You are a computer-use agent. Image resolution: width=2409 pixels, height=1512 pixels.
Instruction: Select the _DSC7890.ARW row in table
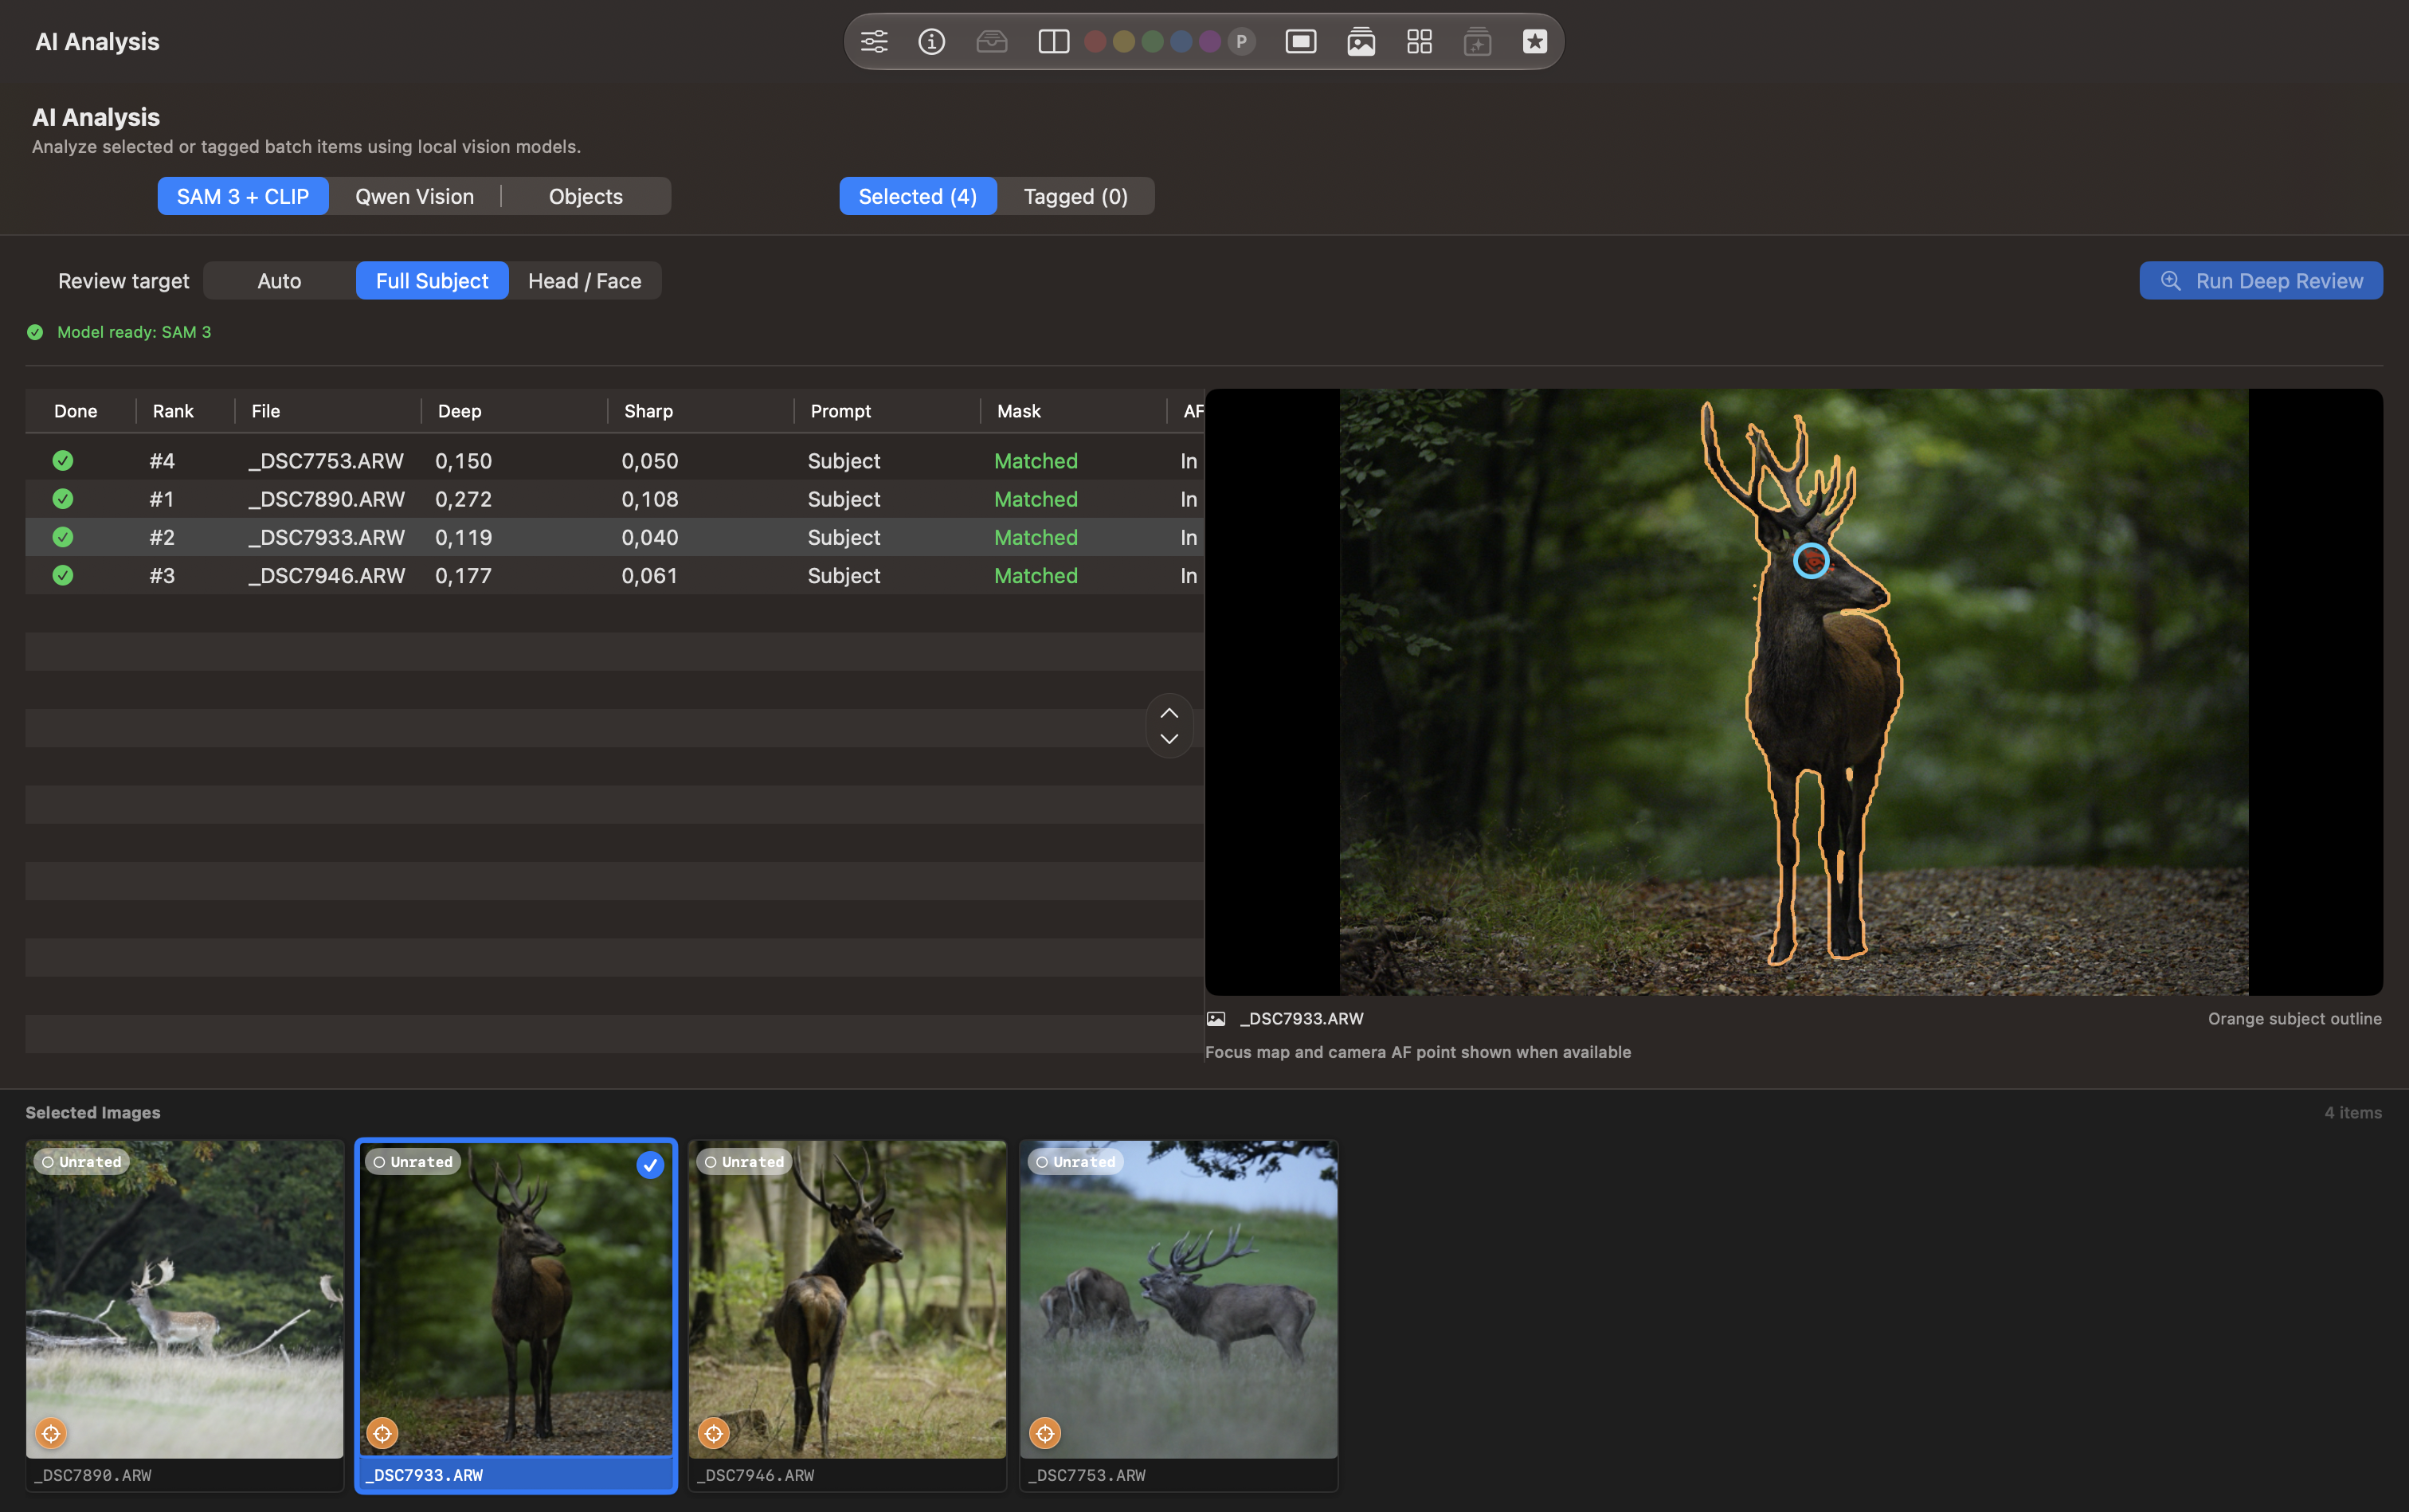[614, 499]
